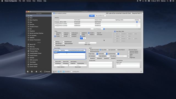This screenshot has height=99, width=176.
Task: Click the list icon next to SMBIOS section
Action: click(x=28, y=38)
